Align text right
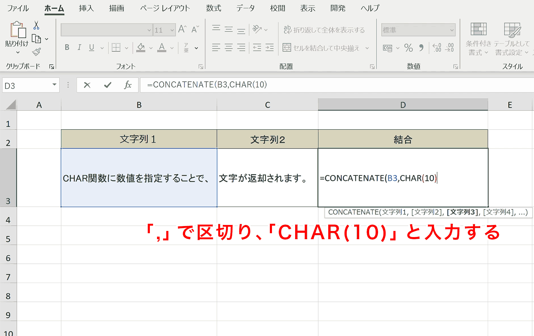This screenshot has height=336, width=534. (241, 47)
